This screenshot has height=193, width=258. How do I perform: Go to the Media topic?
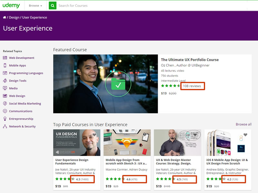point(13,88)
